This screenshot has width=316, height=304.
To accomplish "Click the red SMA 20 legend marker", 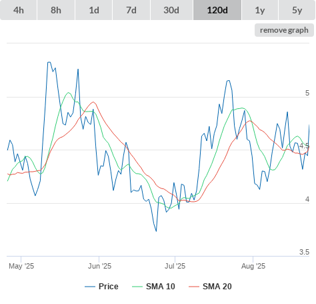I will (194, 287).
